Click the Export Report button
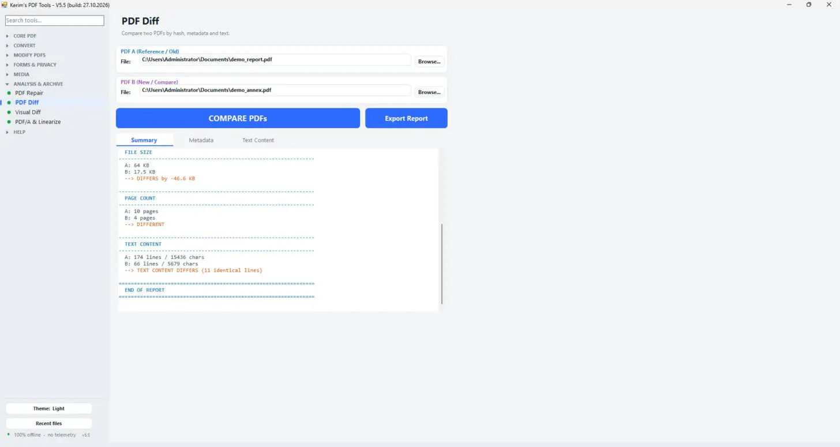Viewport: 840px width, 447px height. [x=406, y=118]
